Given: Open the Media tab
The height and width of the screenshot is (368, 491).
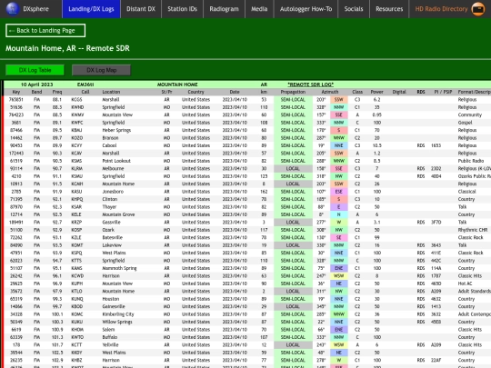Looking at the screenshot, I should (x=259, y=9).
